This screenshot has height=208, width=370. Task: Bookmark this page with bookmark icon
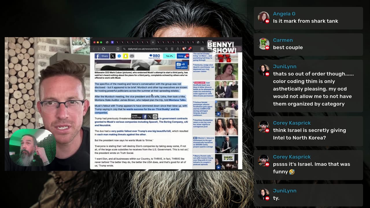pyautogui.click(x=118, y=49)
